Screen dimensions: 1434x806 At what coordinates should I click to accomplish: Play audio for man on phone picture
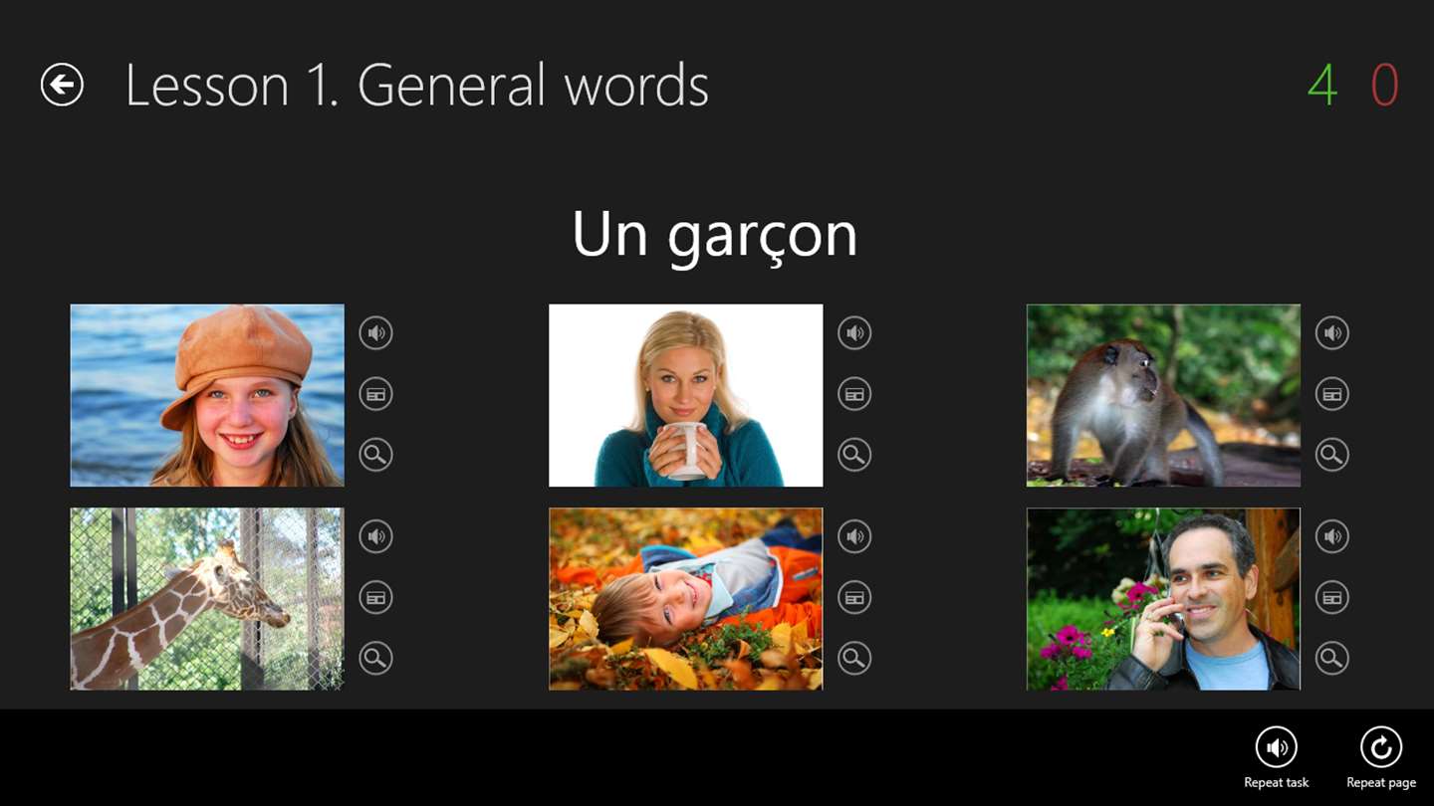[x=1332, y=537]
